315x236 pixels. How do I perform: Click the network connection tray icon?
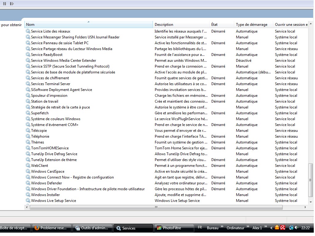(291, 228)
